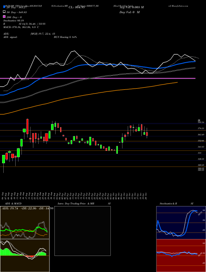Viewport: 206px width, 272px height.
Task: Click the last red candlestick on the chart
Action: (147, 134)
